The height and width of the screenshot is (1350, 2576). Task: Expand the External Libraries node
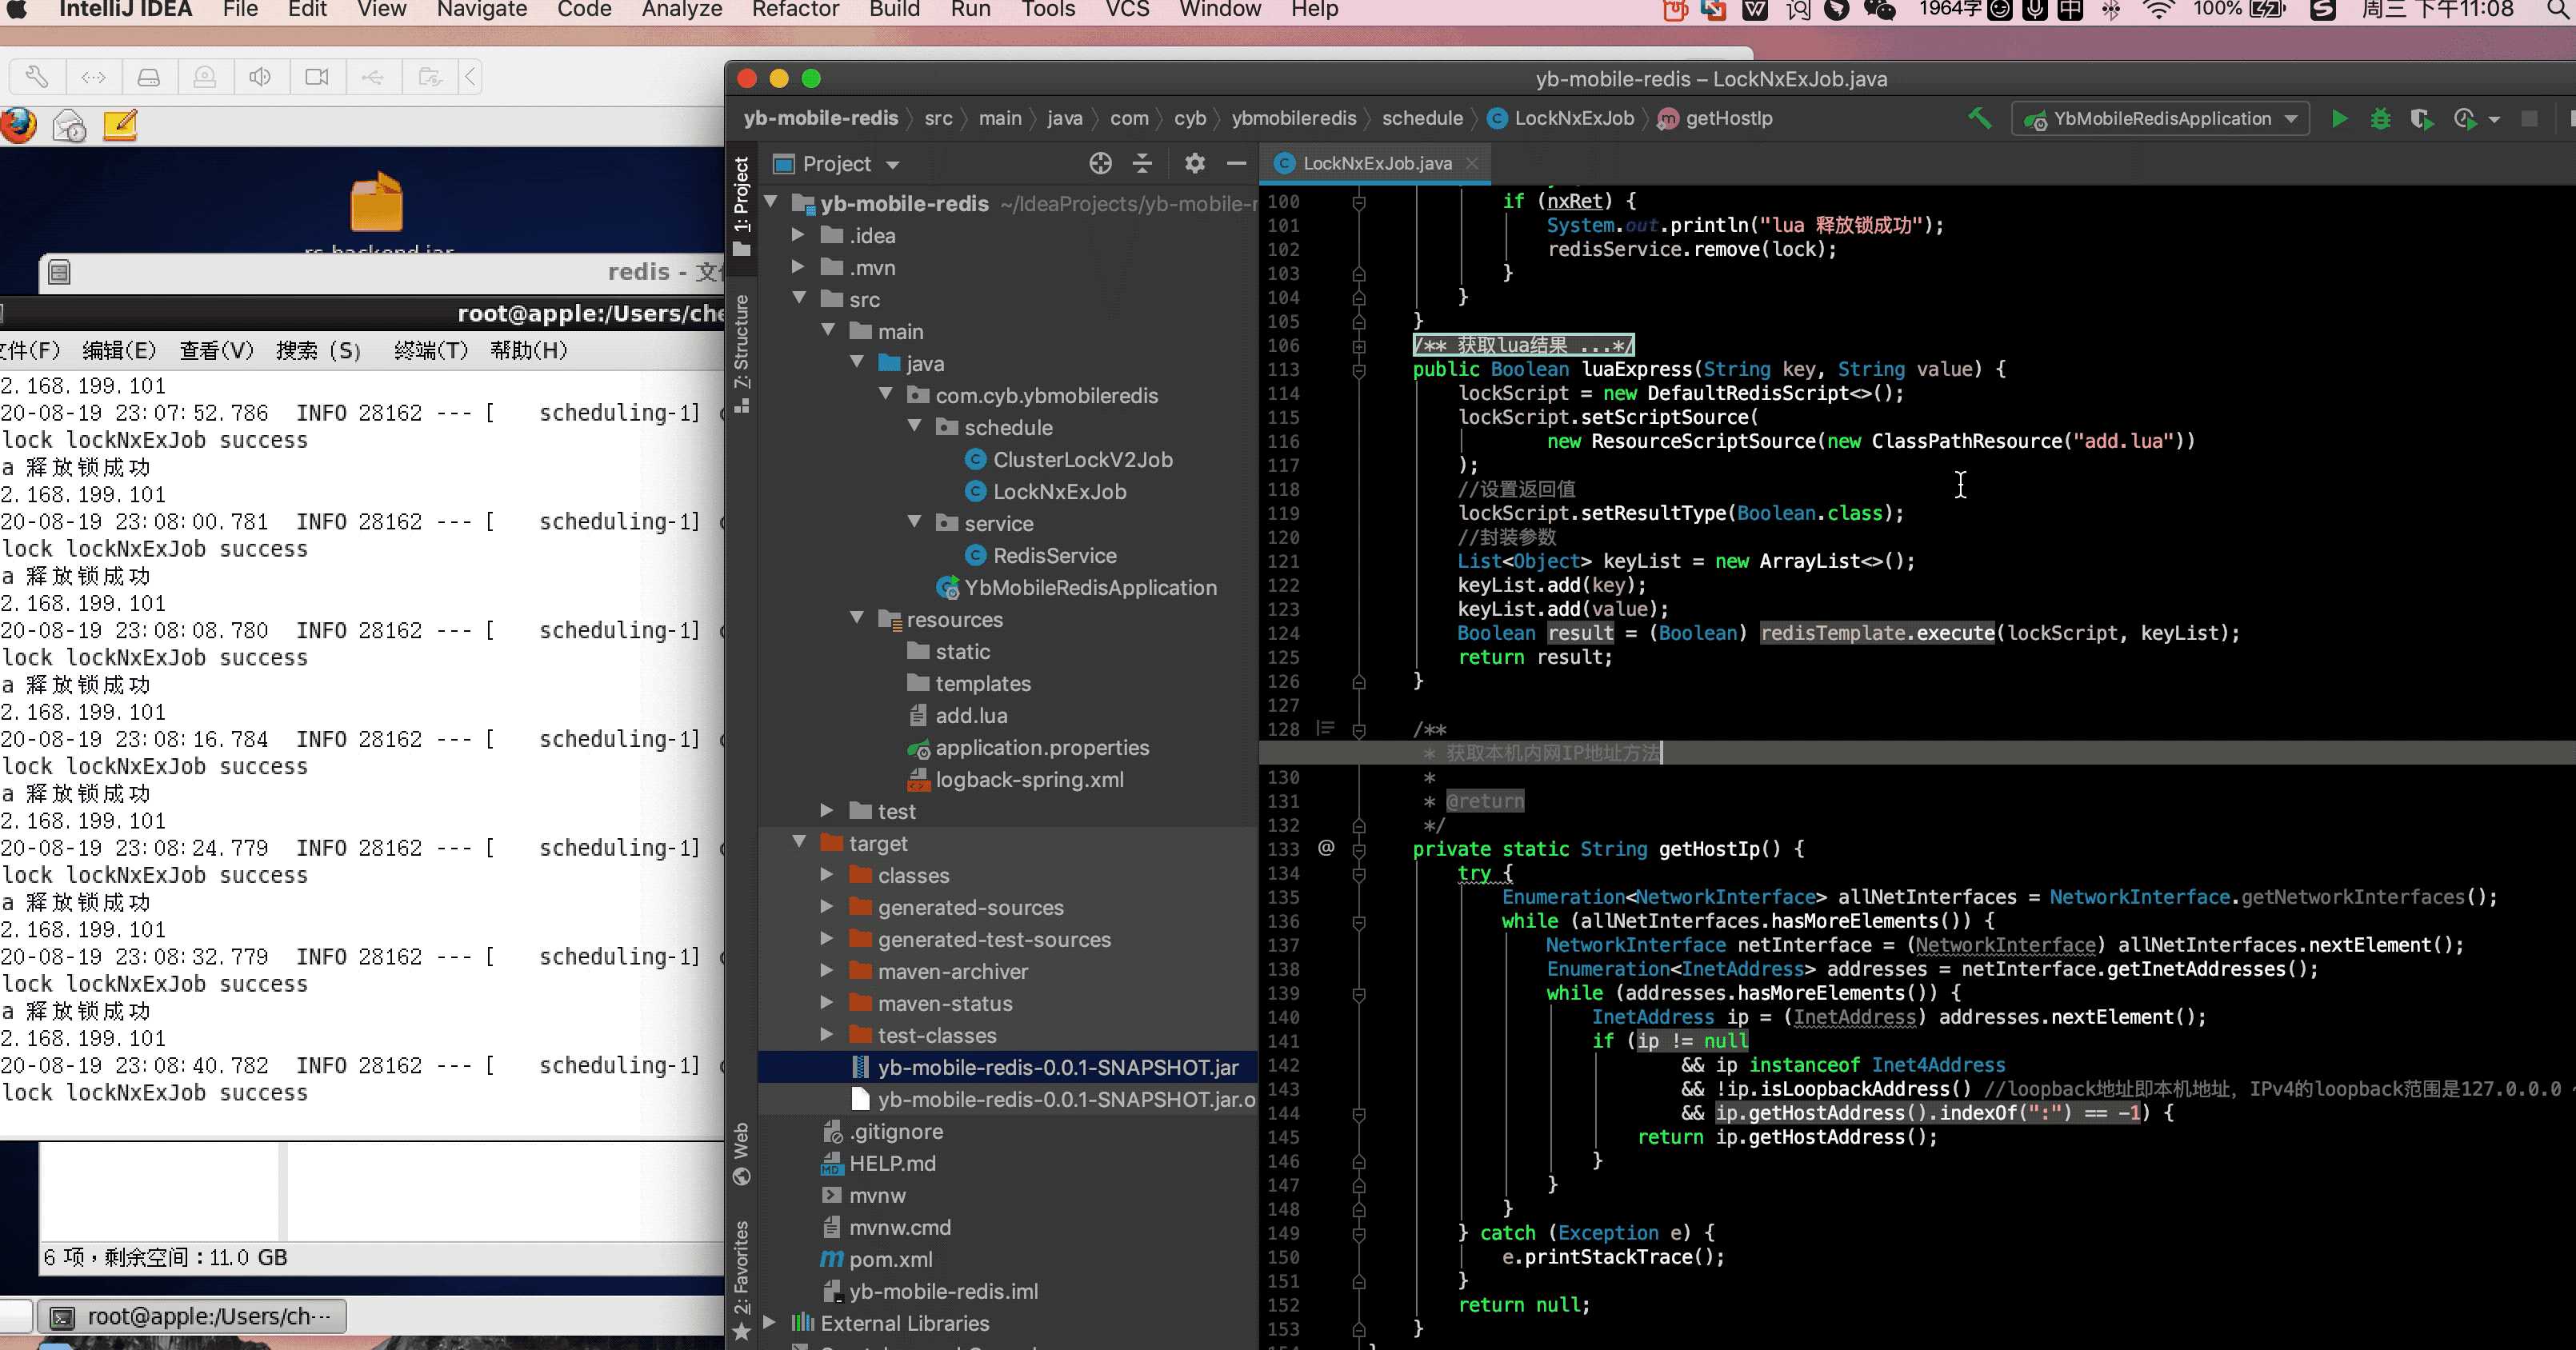769,1323
